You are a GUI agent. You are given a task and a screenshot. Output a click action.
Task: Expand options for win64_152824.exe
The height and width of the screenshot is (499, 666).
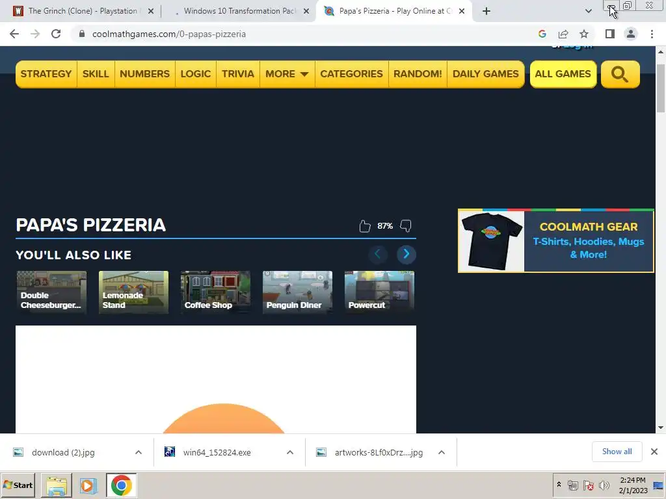290,452
